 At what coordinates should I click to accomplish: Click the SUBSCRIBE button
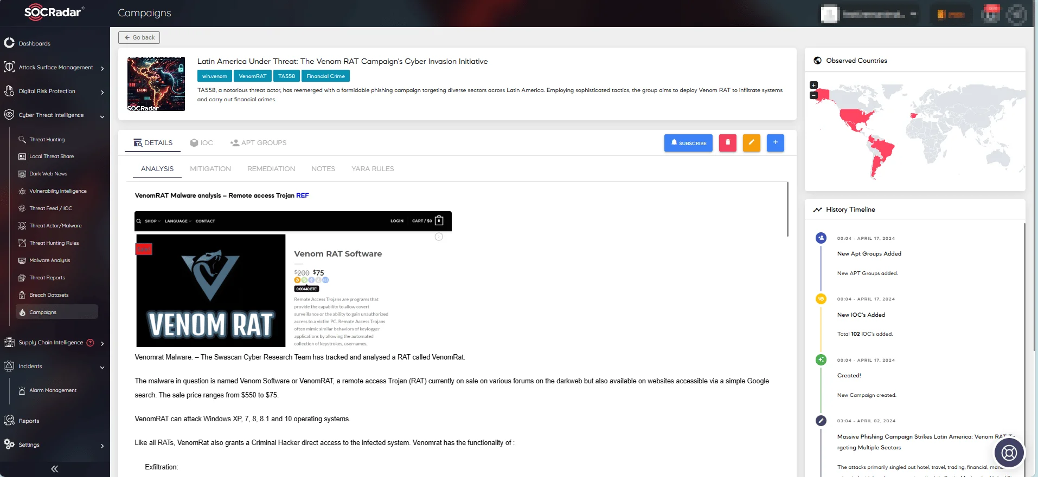pyautogui.click(x=688, y=143)
